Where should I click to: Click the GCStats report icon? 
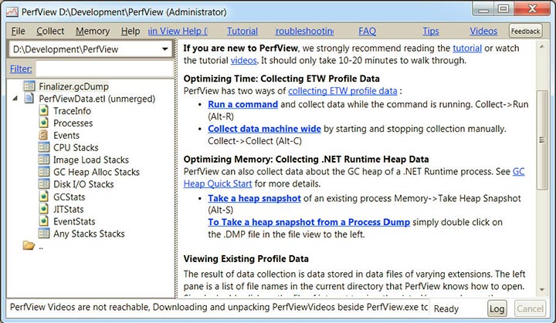[x=43, y=197]
